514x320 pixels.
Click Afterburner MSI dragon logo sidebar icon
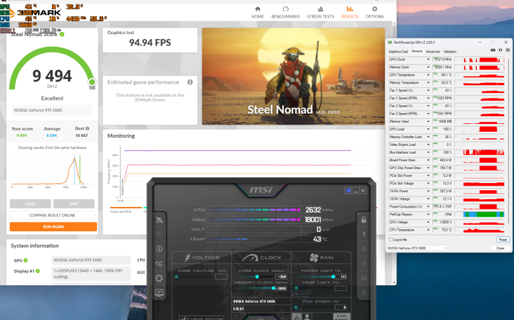(159, 220)
